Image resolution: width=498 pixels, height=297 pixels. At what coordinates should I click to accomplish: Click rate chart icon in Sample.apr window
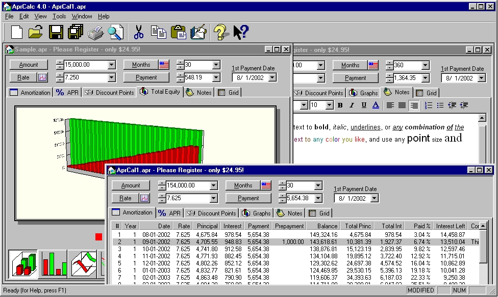tap(42, 77)
